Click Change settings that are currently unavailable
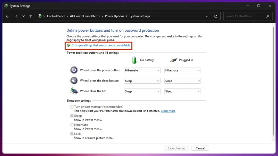 [101, 46]
